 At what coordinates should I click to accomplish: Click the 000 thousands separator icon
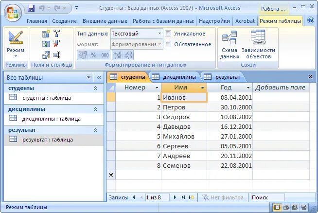[x=105, y=55]
